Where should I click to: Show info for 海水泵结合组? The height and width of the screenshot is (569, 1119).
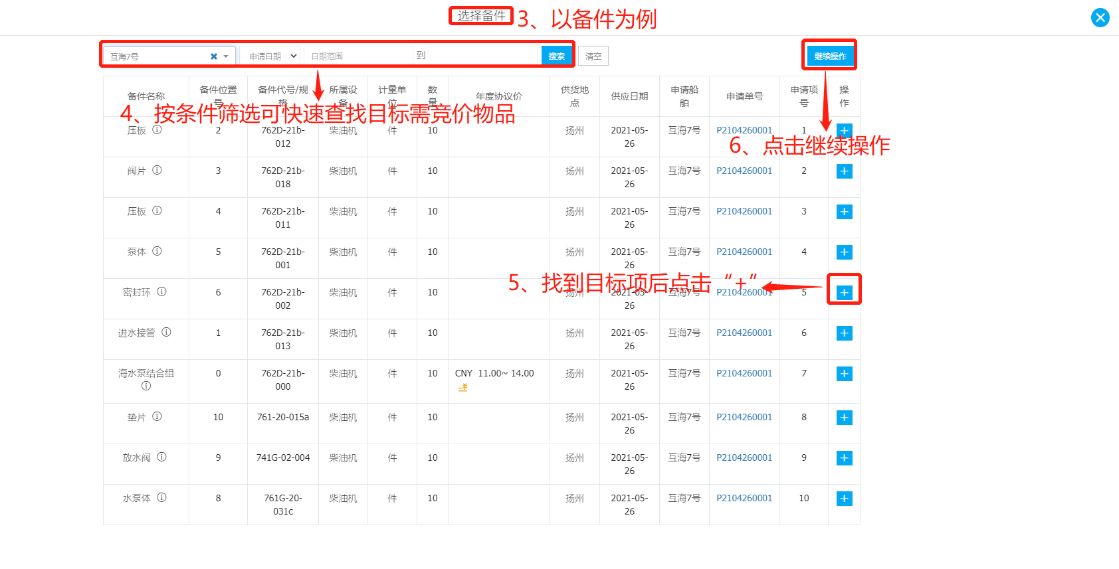pos(146,386)
